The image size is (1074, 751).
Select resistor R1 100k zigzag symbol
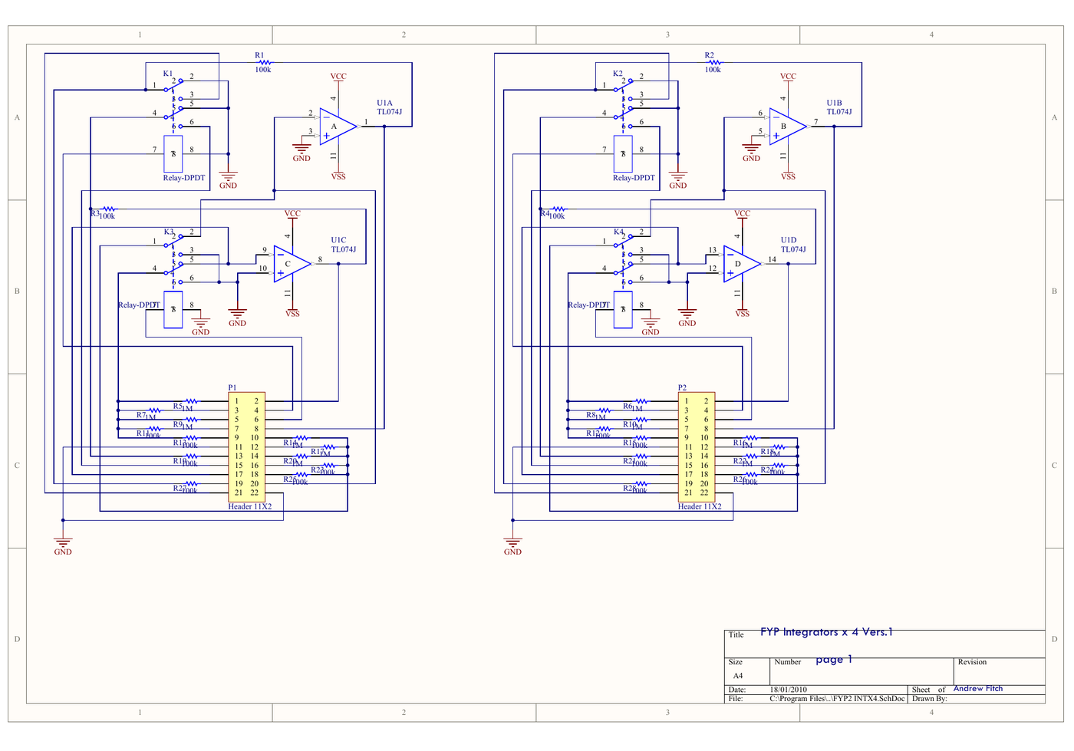tap(265, 63)
